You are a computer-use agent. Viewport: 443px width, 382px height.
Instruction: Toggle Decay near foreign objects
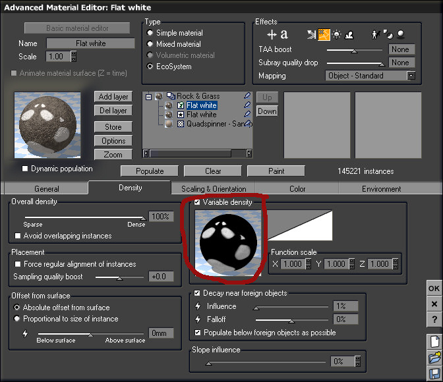[x=197, y=293]
